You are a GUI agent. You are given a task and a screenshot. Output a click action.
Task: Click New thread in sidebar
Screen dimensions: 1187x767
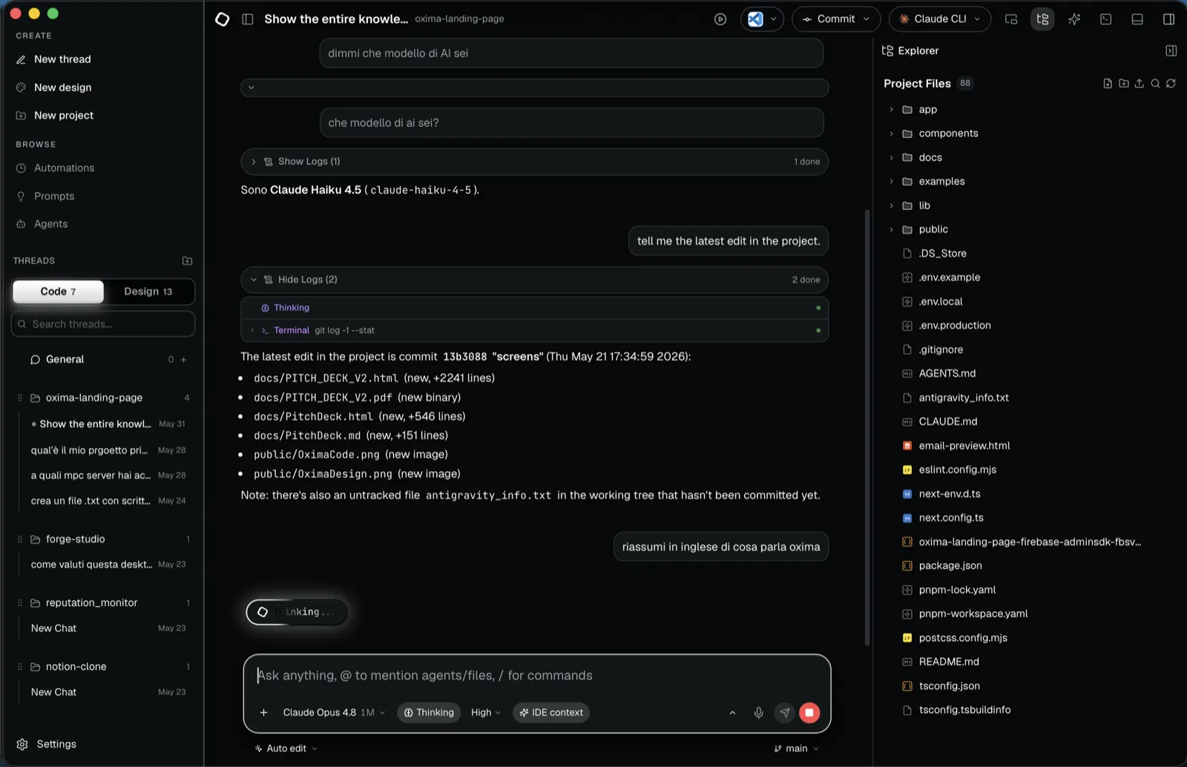pyautogui.click(x=62, y=59)
